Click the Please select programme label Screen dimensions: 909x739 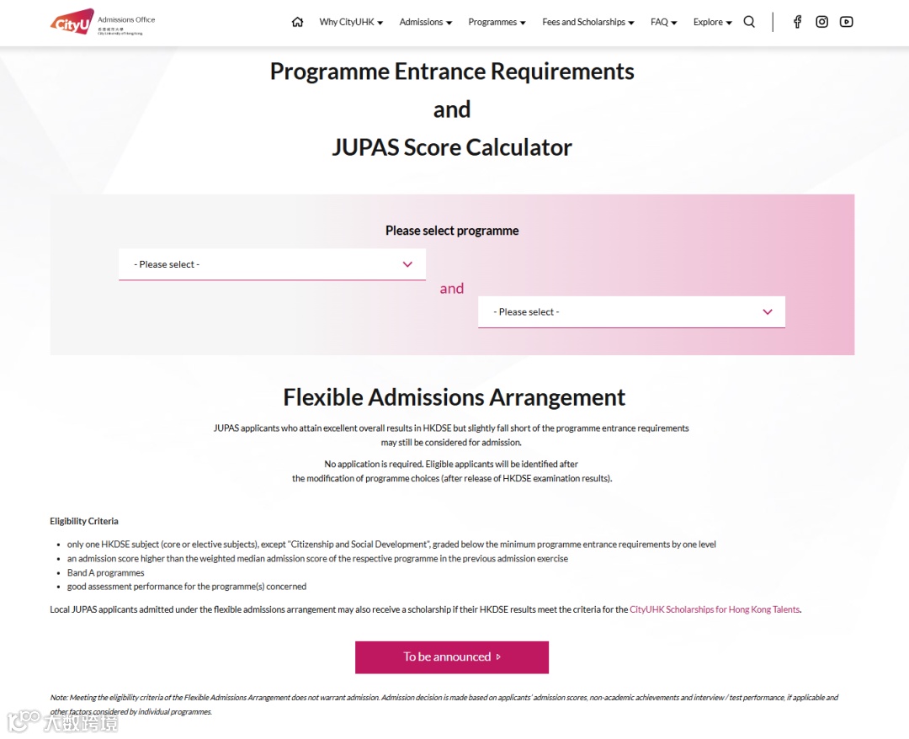(x=452, y=231)
